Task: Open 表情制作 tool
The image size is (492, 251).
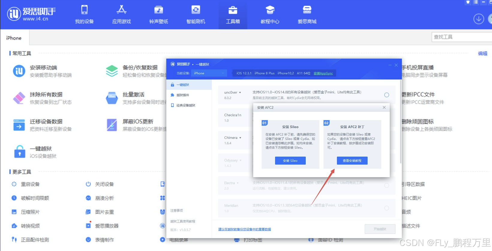Action: point(100,240)
